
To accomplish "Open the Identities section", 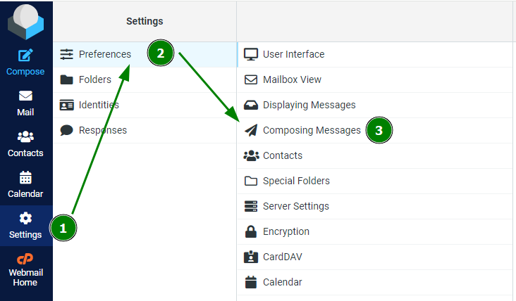I will 145,105.
